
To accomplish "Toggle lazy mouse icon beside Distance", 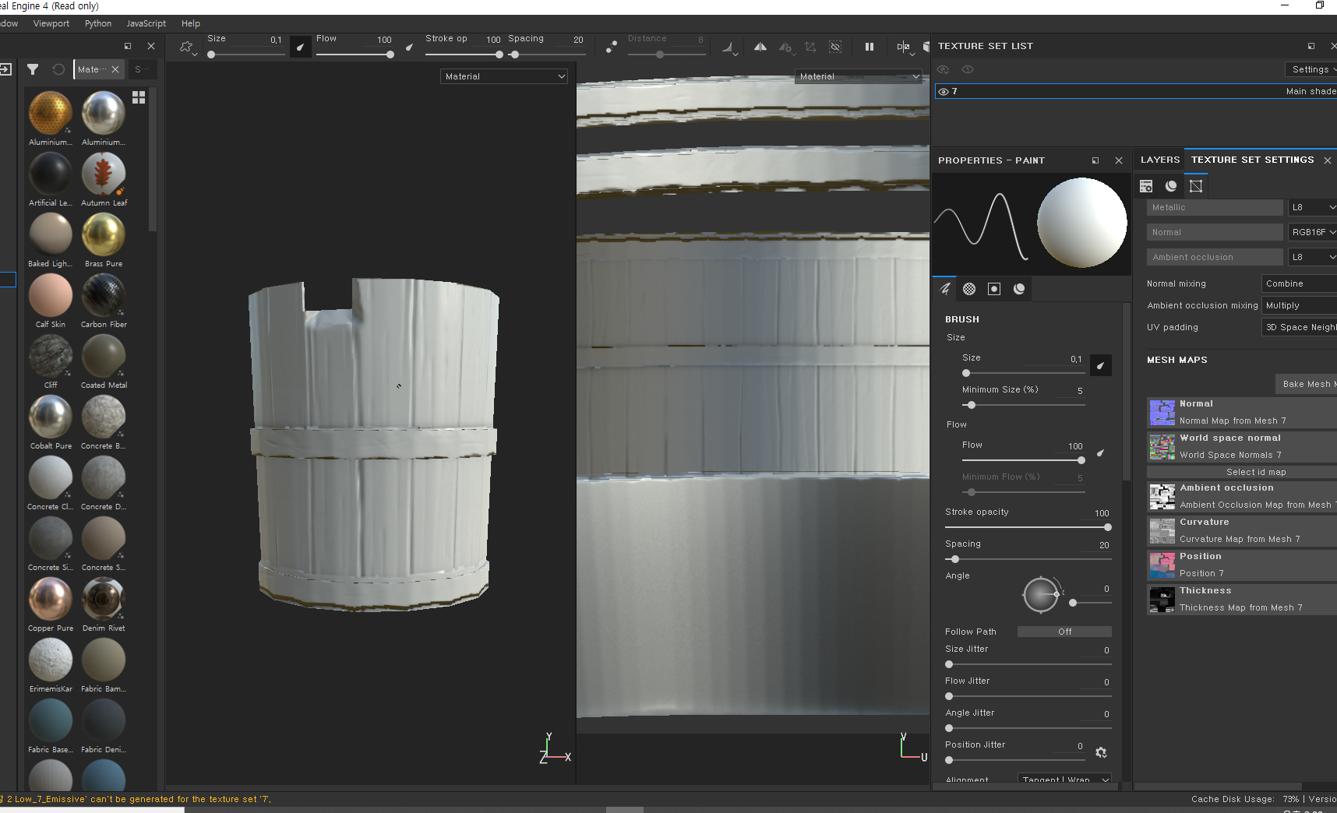I will tap(612, 47).
